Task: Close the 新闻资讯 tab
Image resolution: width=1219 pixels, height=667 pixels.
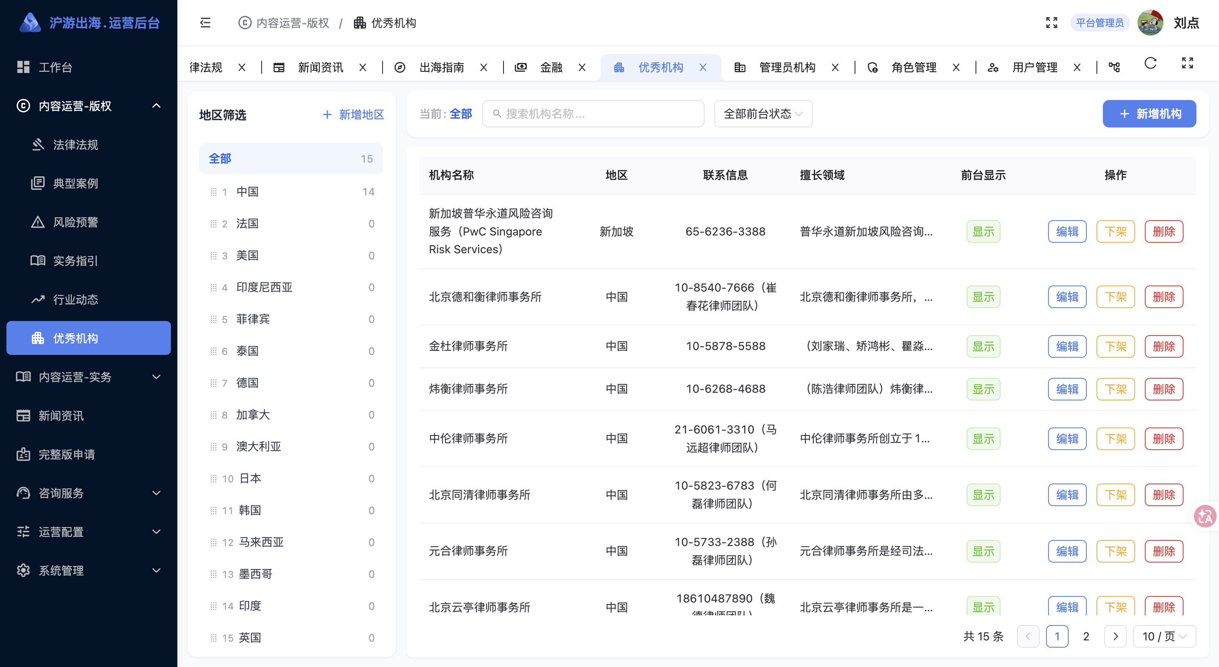Action: [362, 68]
